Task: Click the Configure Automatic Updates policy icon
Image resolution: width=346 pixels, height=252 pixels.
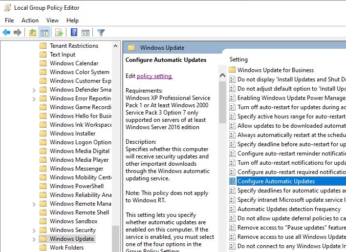Action: [x=232, y=181]
